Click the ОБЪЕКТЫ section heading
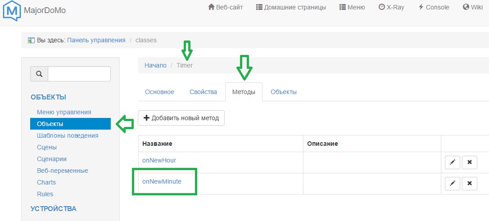Viewport: 489px width, 221px height. pyautogui.click(x=48, y=97)
